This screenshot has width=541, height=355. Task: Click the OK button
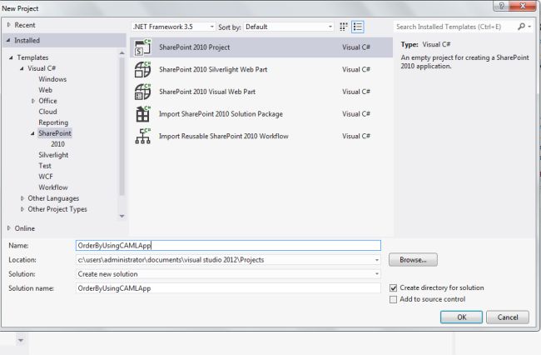click(x=461, y=317)
